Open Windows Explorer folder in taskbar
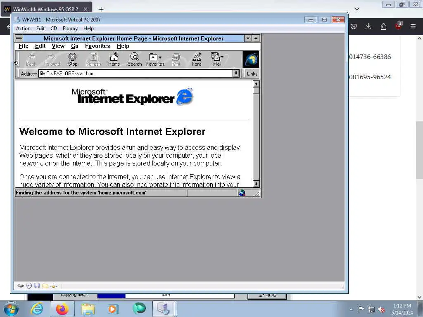Image resolution: width=423 pixels, height=317 pixels. (88, 309)
